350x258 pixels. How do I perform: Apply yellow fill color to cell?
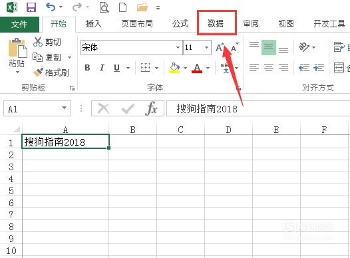pos(174,68)
